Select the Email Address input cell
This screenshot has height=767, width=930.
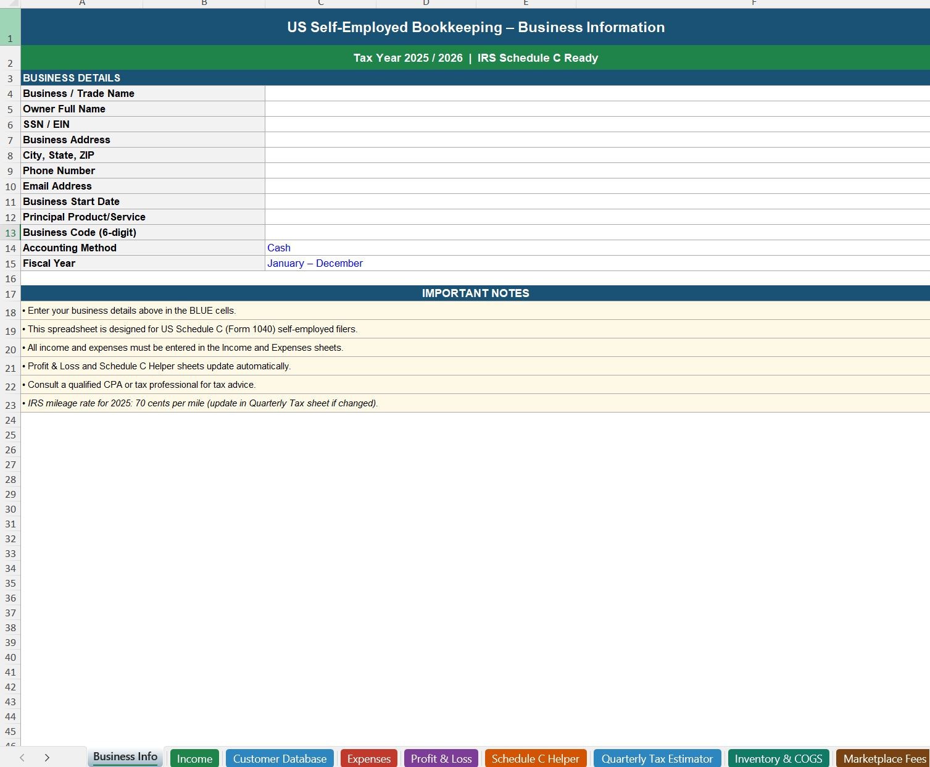pyautogui.click(x=597, y=186)
